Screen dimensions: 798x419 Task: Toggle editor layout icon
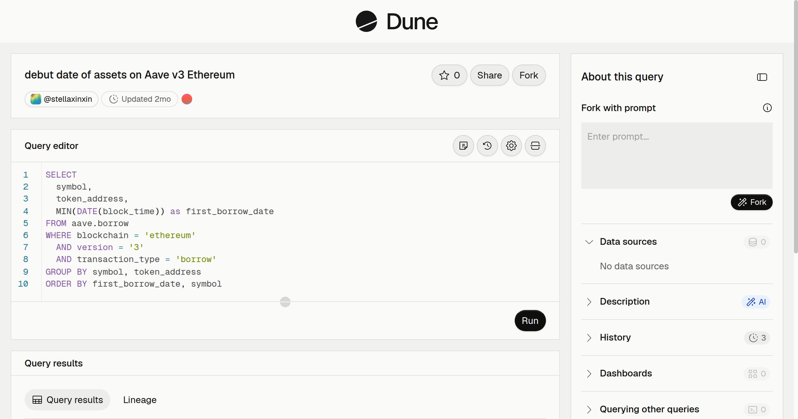point(535,146)
